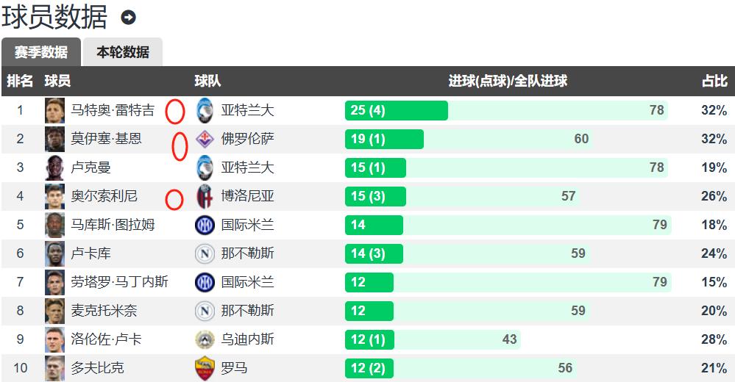The image size is (735, 382).
Task: Switch to the 本轮数据 tab
Action: click(123, 52)
